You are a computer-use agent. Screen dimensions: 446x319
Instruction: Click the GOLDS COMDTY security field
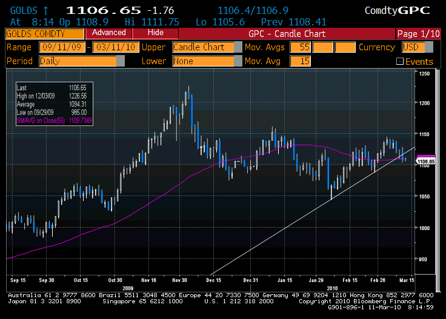[45, 34]
